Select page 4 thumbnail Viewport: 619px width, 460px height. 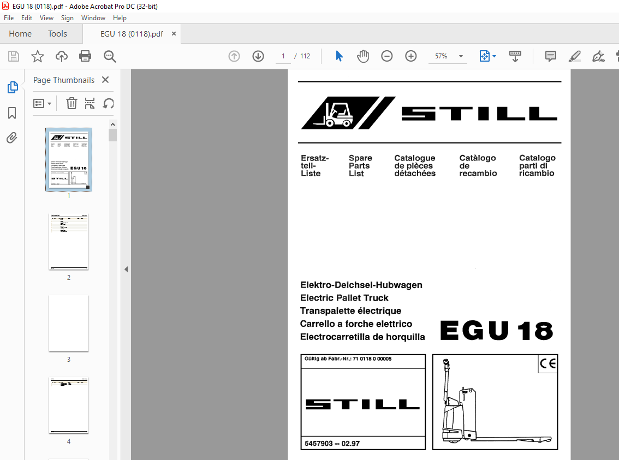point(69,405)
